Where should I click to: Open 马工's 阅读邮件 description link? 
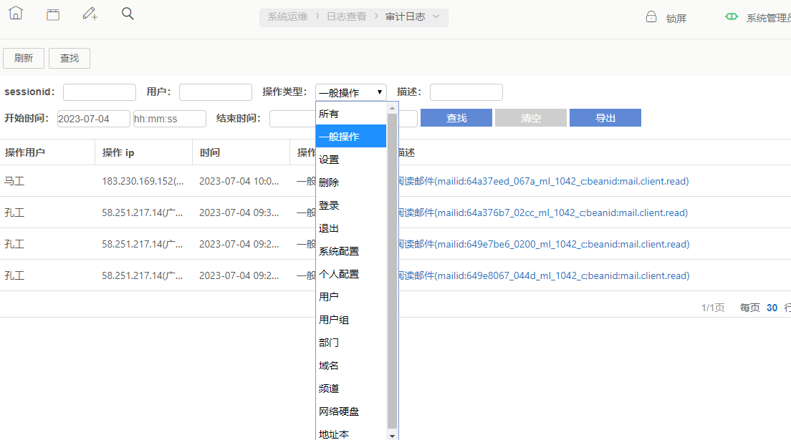tap(544, 182)
